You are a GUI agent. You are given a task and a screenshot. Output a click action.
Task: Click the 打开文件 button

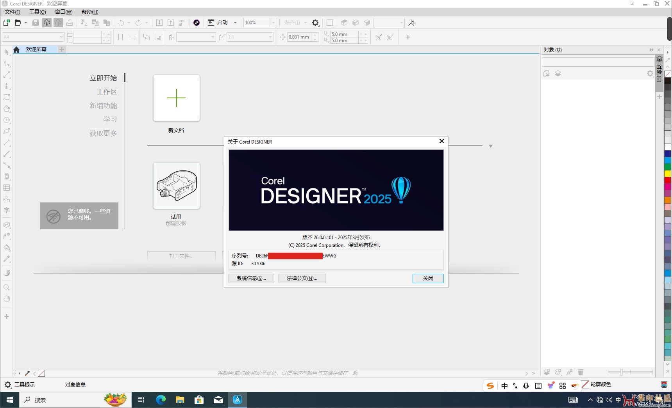click(x=181, y=256)
